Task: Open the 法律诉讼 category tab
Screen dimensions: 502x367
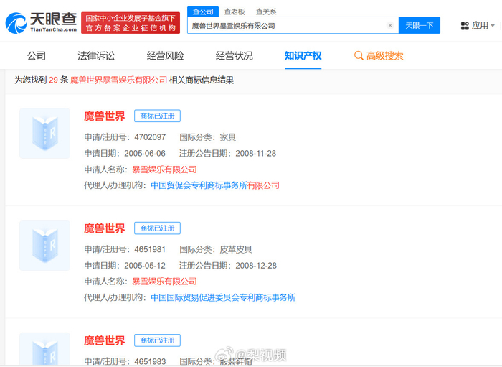Action: pyautogui.click(x=96, y=56)
